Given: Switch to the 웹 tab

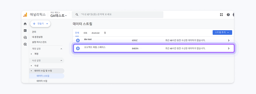Looking at the screenshot, I should click(105, 33).
